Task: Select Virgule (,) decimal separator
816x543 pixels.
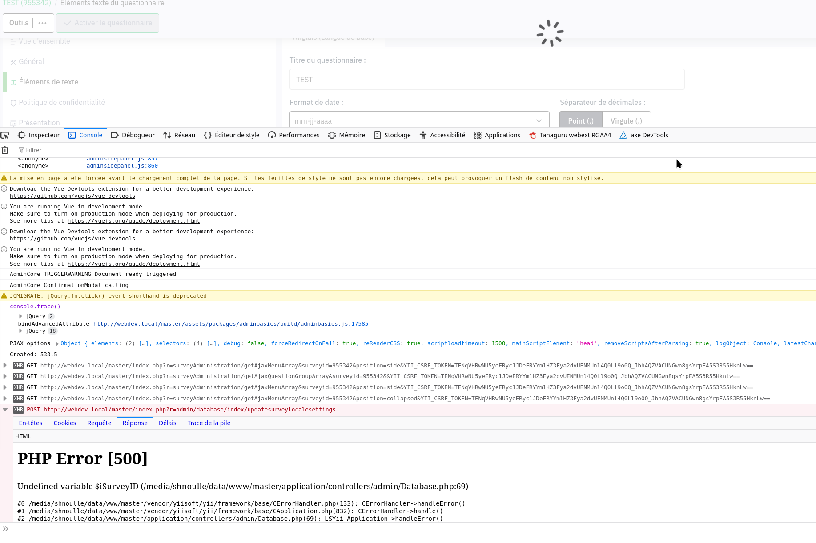Action: (x=627, y=120)
